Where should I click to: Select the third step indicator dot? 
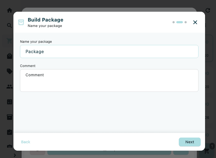tap(186, 22)
